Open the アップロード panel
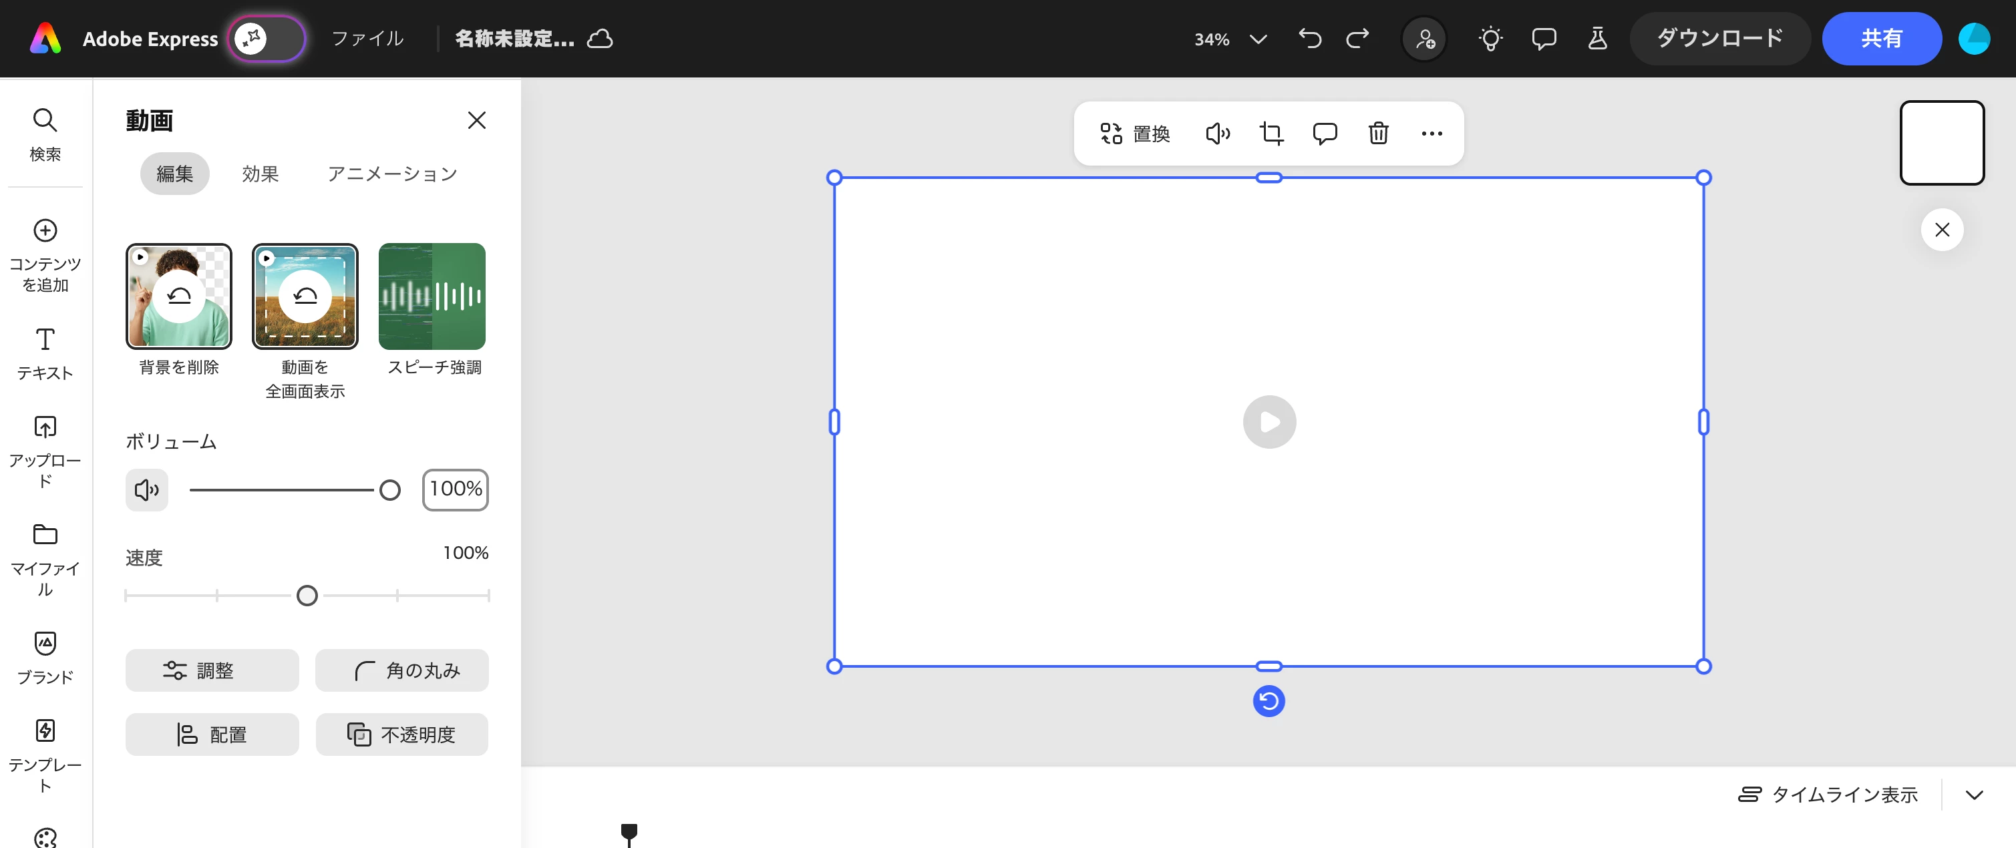The width and height of the screenshot is (2016, 848). tap(45, 451)
